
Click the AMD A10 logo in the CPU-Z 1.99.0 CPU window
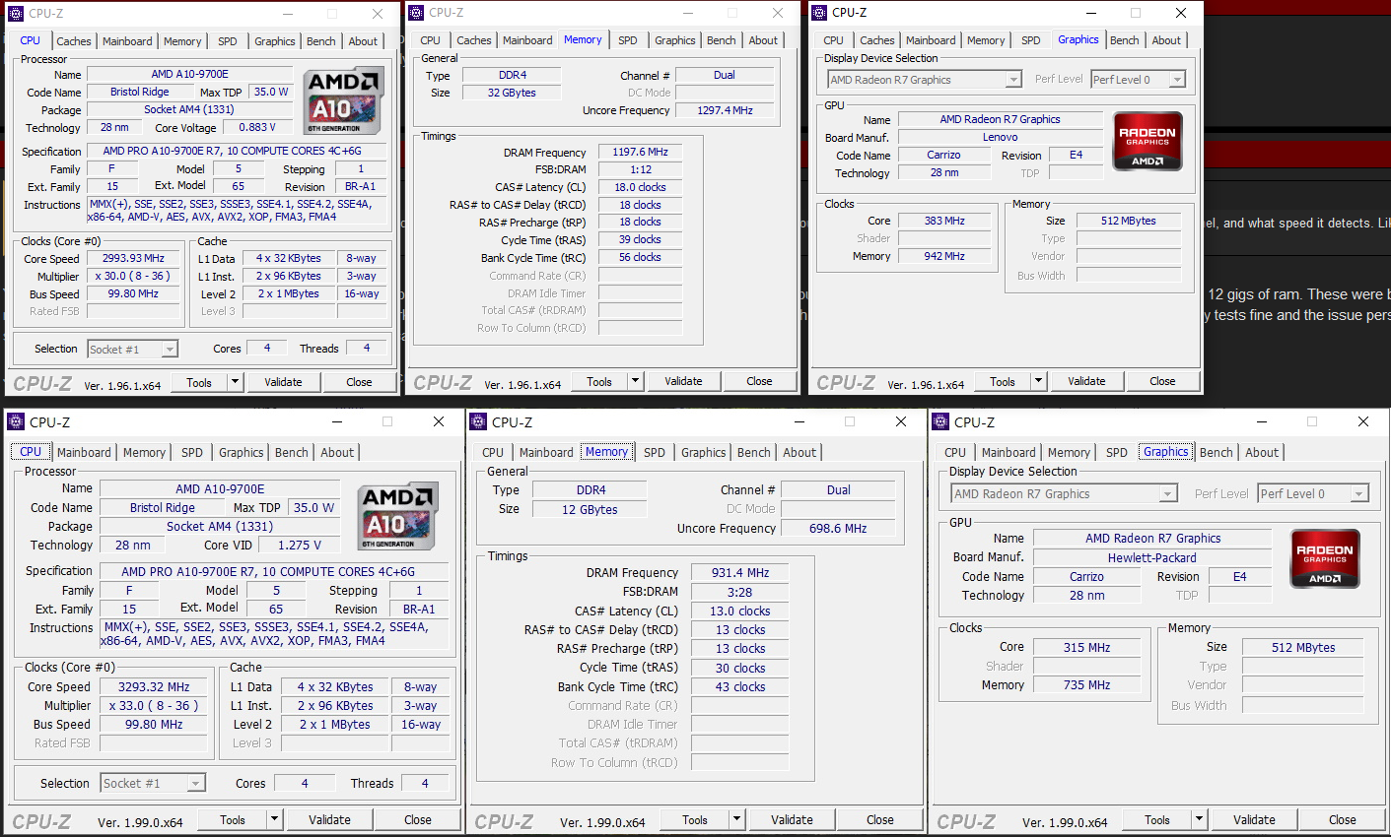(x=398, y=516)
